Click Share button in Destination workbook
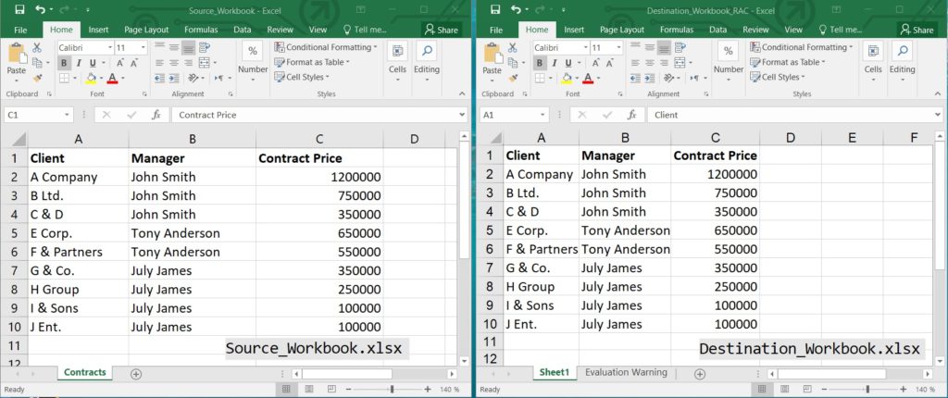This screenshot has width=948, height=398. point(917,30)
